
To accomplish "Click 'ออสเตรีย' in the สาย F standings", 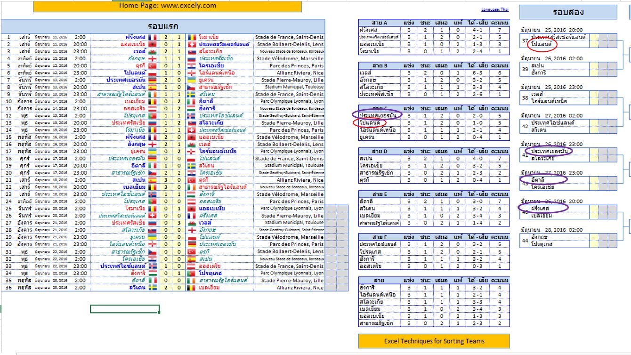I will coord(370,266).
